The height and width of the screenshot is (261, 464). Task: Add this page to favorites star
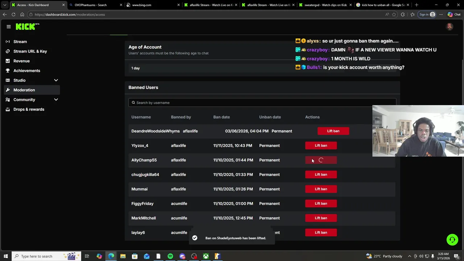click(394, 14)
